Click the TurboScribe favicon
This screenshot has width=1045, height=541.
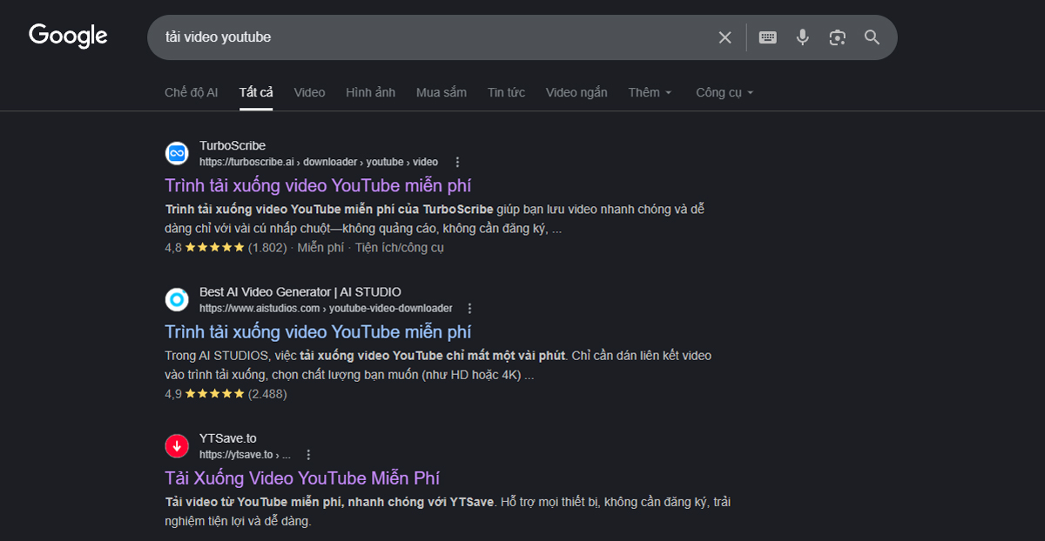[177, 153]
